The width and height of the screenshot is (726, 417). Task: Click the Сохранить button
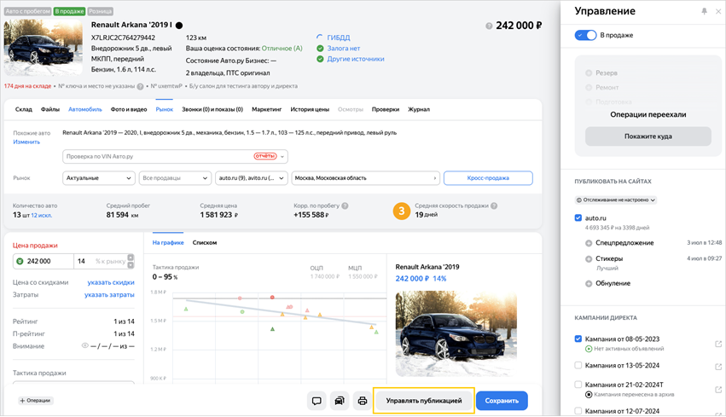point(502,401)
